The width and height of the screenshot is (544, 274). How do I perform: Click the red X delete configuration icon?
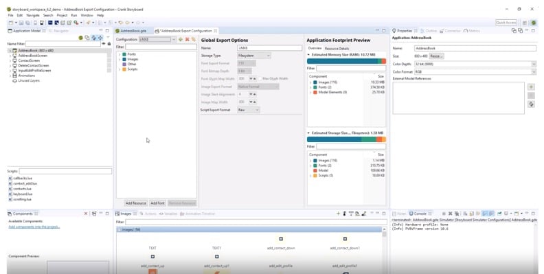[x=187, y=40]
